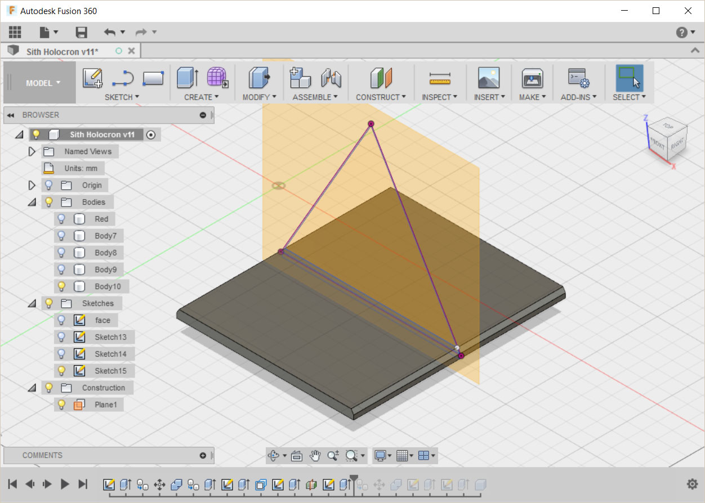The image size is (705, 503).
Task: Toggle visibility bulb for Body7
Action: point(61,236)
